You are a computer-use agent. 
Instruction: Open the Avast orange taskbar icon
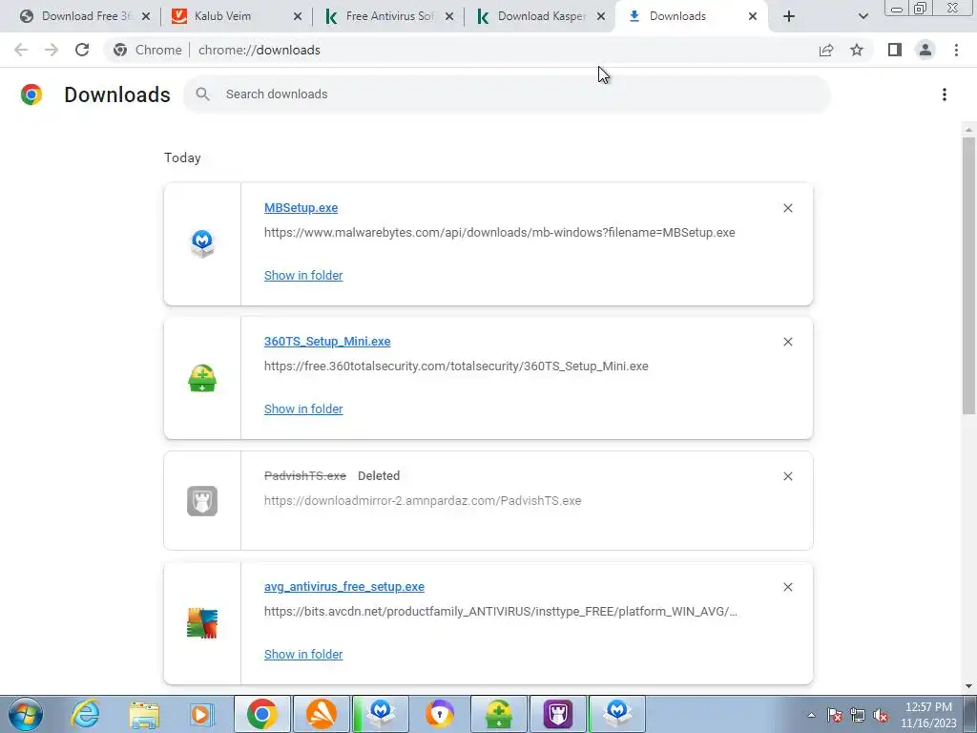[322, 714]
